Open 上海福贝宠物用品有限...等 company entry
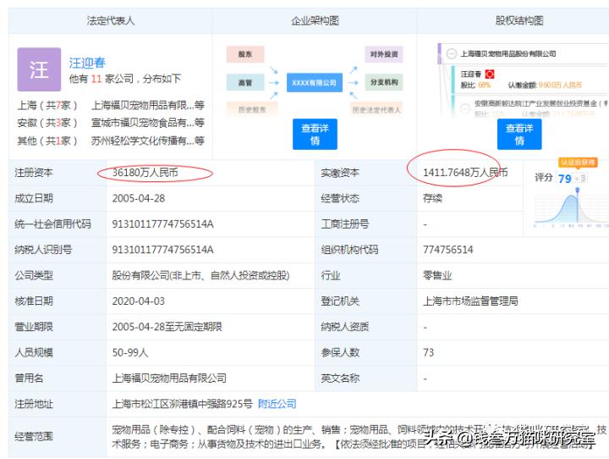 [147, 105]
